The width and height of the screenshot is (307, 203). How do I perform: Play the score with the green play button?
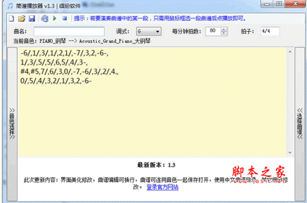coord(55,18)
